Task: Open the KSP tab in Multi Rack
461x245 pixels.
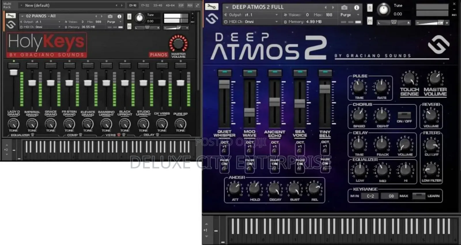Action: (181, 5)
